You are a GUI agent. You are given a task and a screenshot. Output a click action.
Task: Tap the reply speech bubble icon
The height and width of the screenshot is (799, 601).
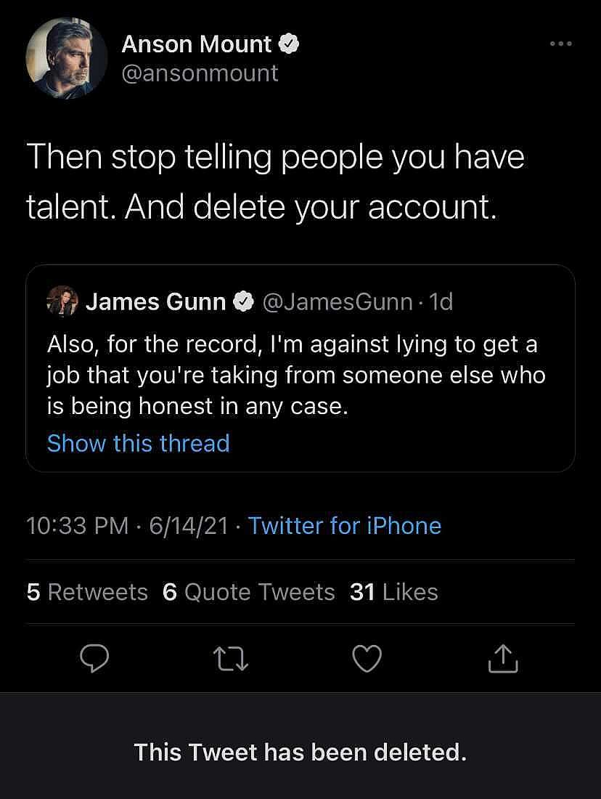pos(94,658)
